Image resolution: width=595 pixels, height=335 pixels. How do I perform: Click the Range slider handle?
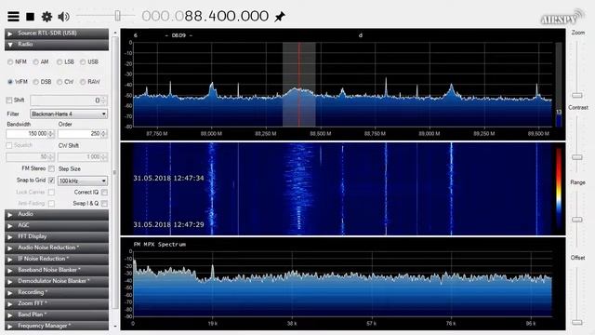coord(577,220)
